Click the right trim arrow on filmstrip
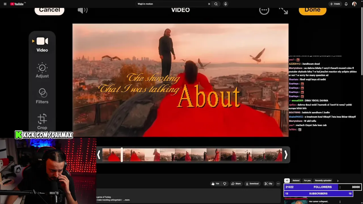The image size is (363, 204). (x=286, y=155)
